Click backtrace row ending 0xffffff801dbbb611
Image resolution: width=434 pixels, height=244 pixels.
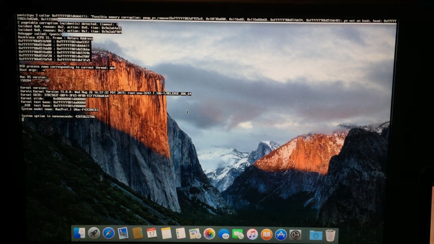point(54,46)
